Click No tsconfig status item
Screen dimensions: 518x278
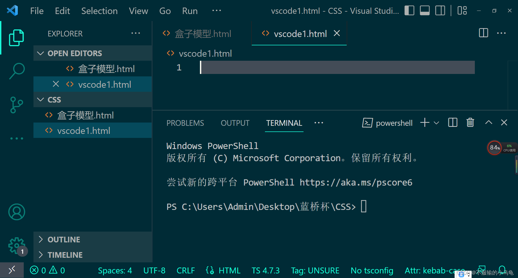point(372,270)
